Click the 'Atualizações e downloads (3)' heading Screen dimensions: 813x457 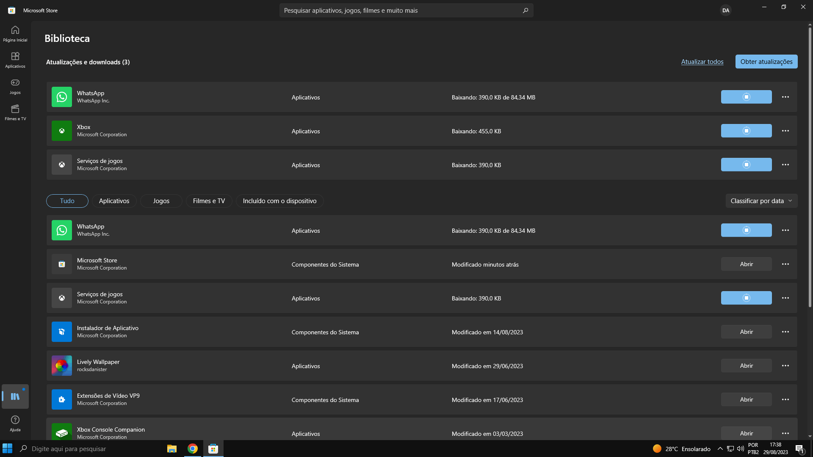88,62
